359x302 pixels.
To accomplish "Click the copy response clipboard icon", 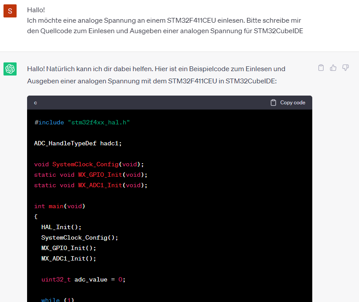I will pyautogui.click(x=321, y=68).
